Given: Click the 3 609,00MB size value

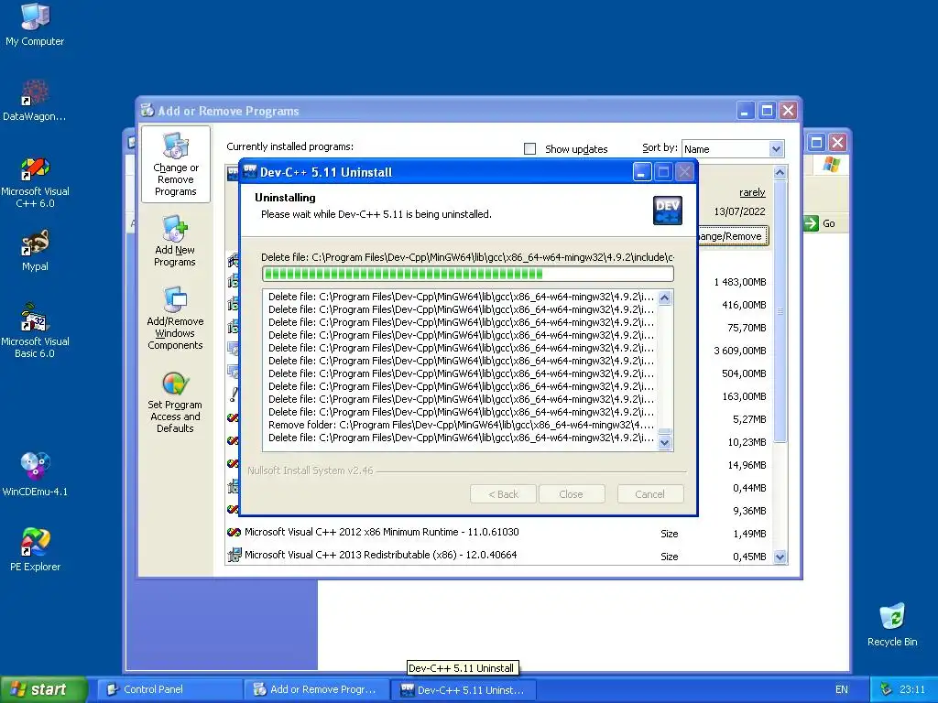Looking at the screenshot, I should click(x=740, y=351).
